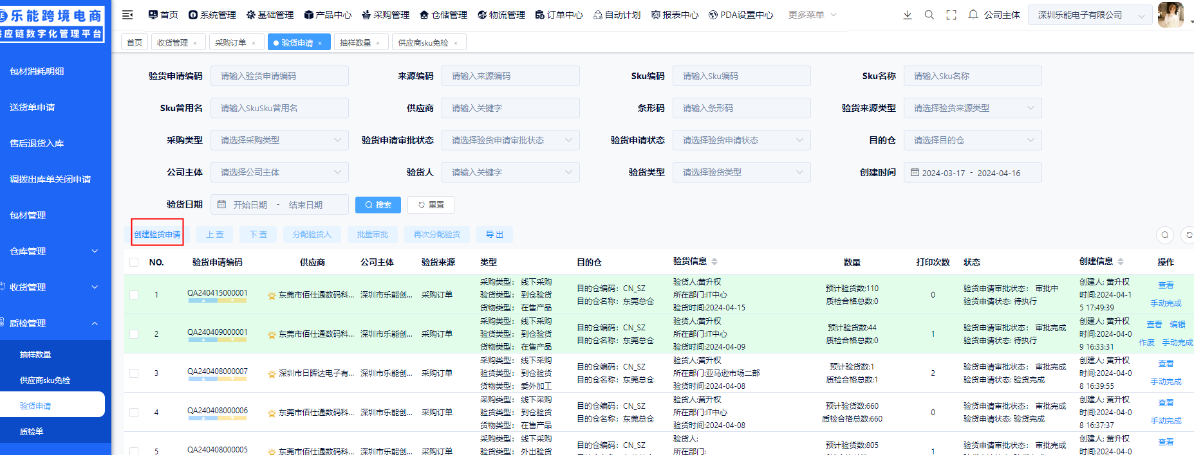1194x455 pixels.
Task: Check the checkbox for row QA240415000001
Action: 134,295
